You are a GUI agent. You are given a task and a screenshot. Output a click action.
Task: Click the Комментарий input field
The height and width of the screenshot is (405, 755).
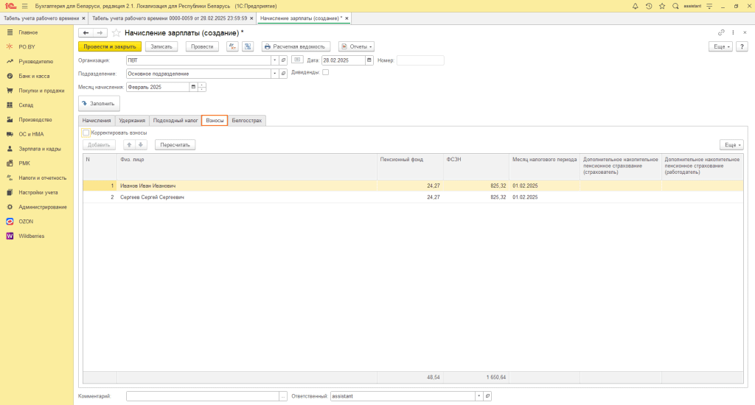point(202,396)
